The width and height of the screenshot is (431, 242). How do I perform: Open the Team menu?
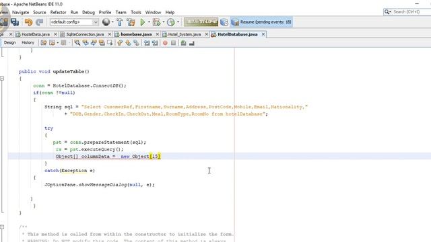(x=121, y=12)
